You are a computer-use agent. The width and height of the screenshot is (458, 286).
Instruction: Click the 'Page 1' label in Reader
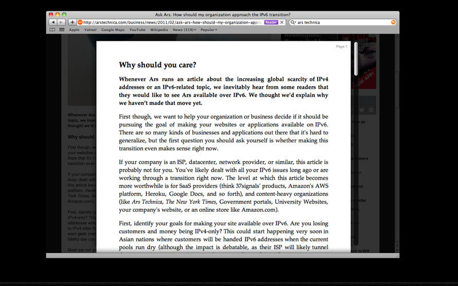[341, 46]
